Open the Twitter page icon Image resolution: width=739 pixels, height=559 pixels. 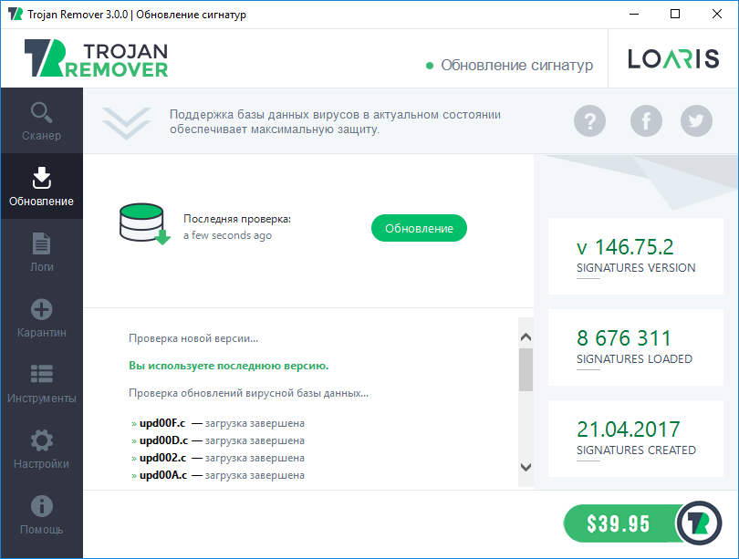[x=696, y=121]
